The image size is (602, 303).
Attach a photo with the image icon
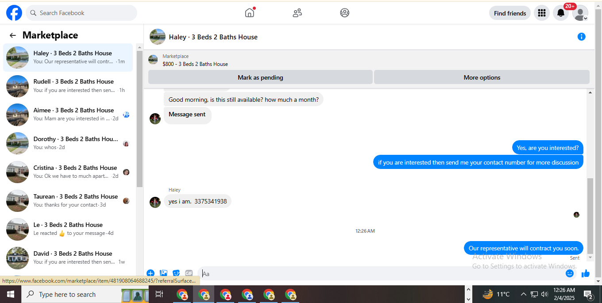(163, 273)
